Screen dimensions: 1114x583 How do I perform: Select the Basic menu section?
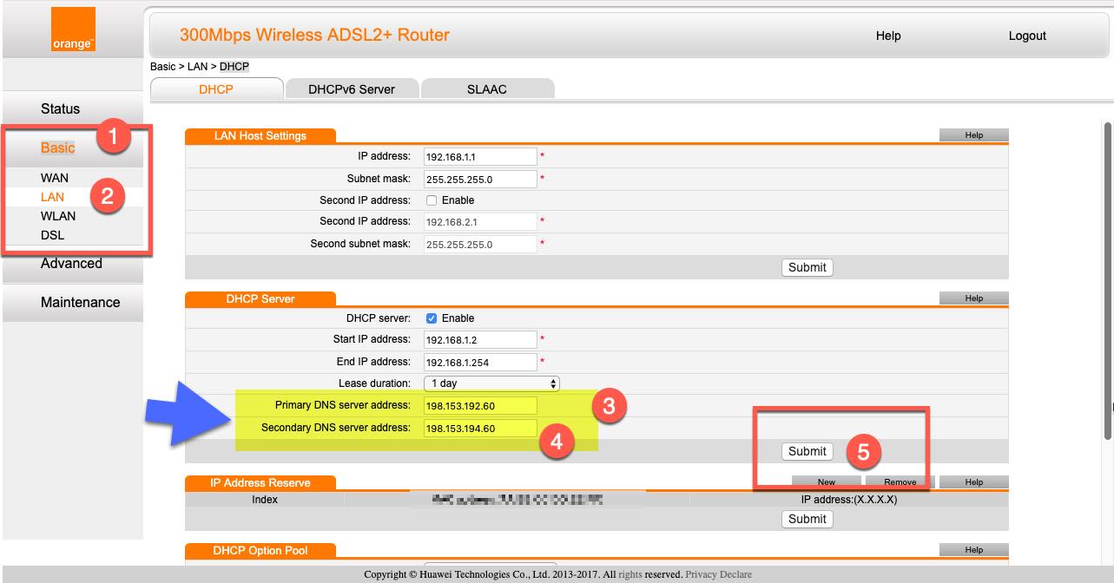58,148
